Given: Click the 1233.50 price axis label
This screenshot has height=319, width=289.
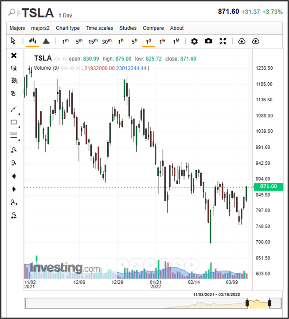Looking at the screenshot, I should pyautogui.click(x=264, y=68).
